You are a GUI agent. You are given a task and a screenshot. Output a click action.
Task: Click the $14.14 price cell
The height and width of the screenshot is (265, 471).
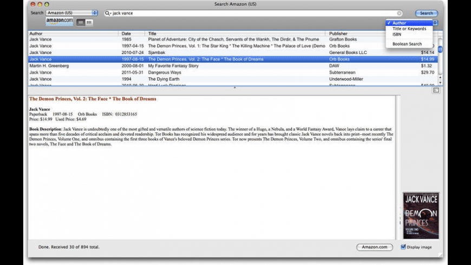pyautogui.click(x=428, y=52)
